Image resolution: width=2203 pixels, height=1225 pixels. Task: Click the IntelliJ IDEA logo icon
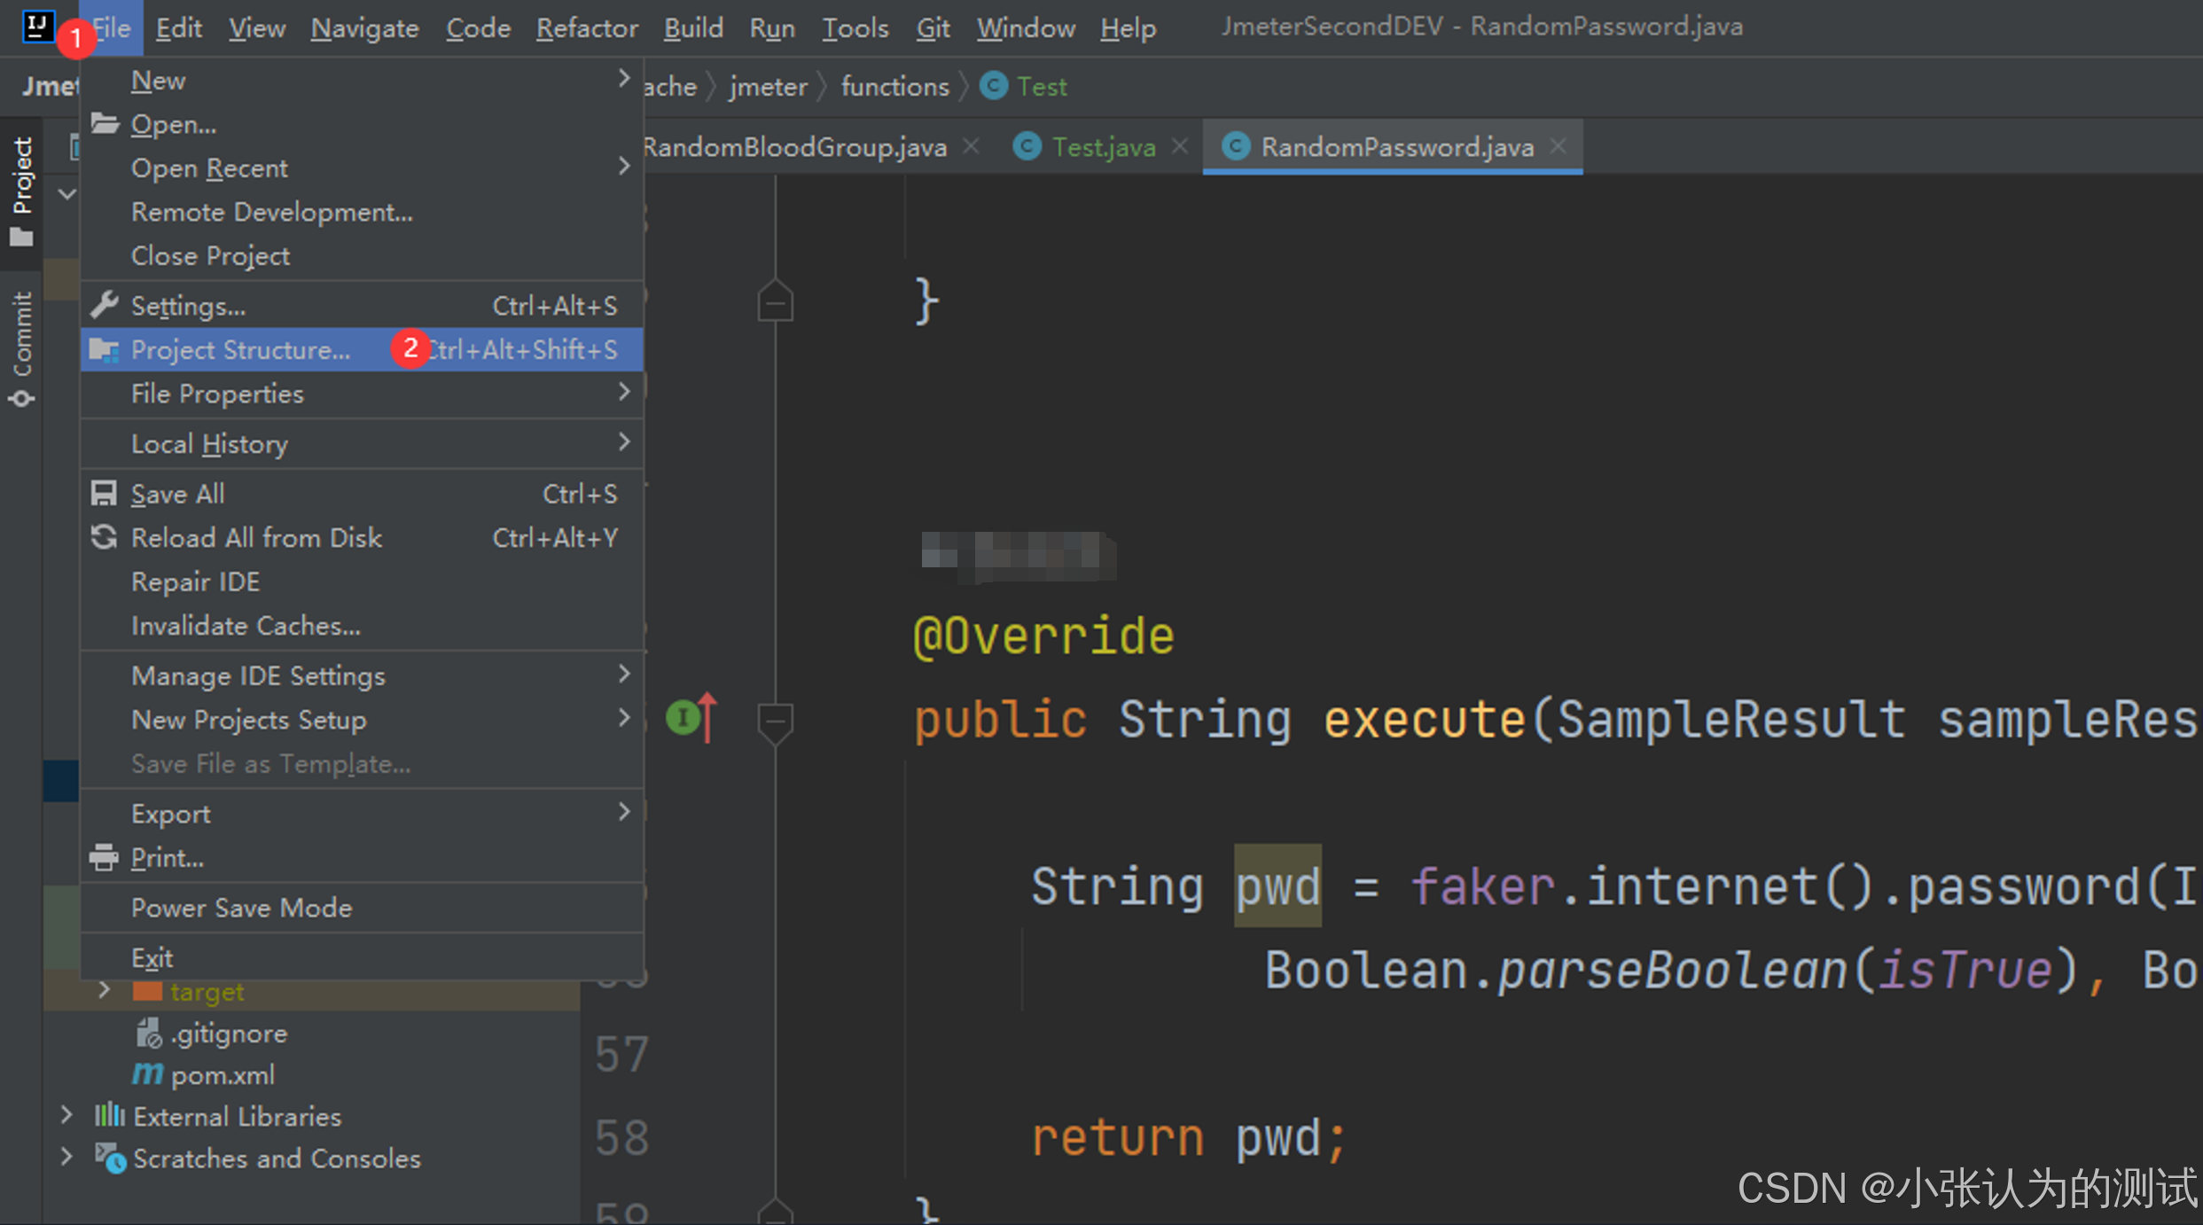[x=36, y=26]
